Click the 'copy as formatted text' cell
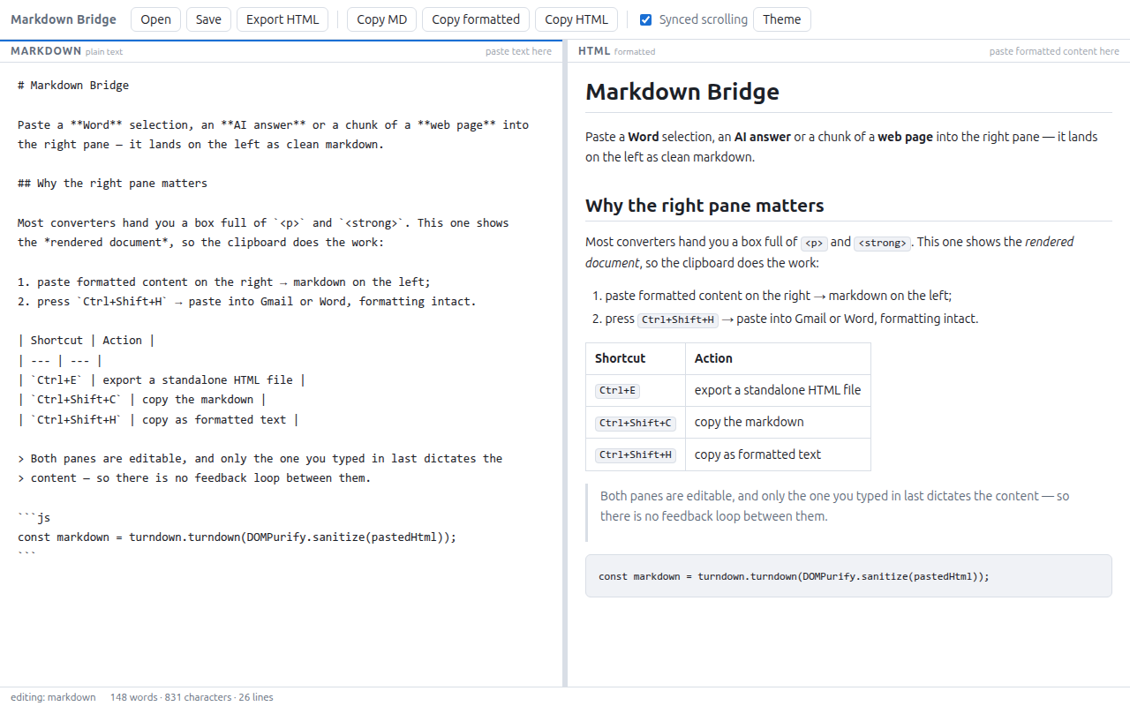The image size is (1130, 706). coord(778,454)
